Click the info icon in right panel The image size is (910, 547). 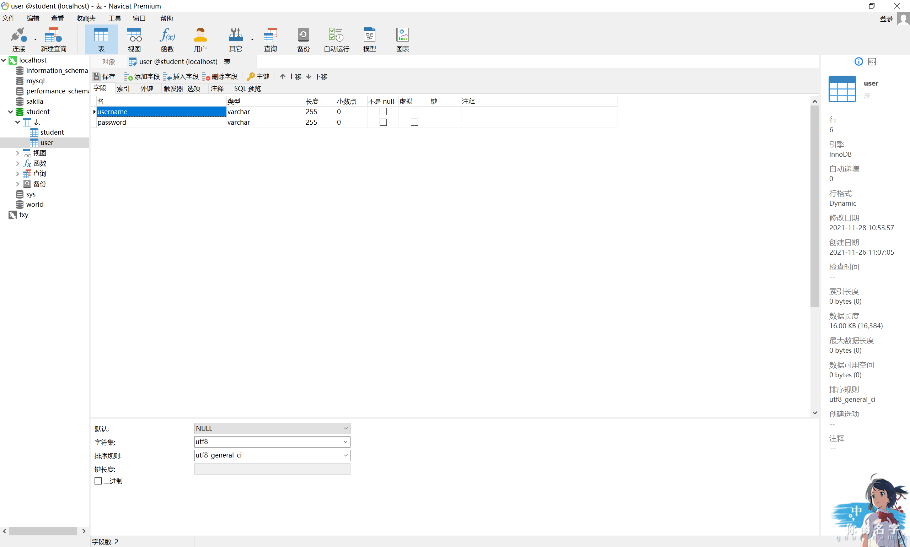[x=858, y=61]
